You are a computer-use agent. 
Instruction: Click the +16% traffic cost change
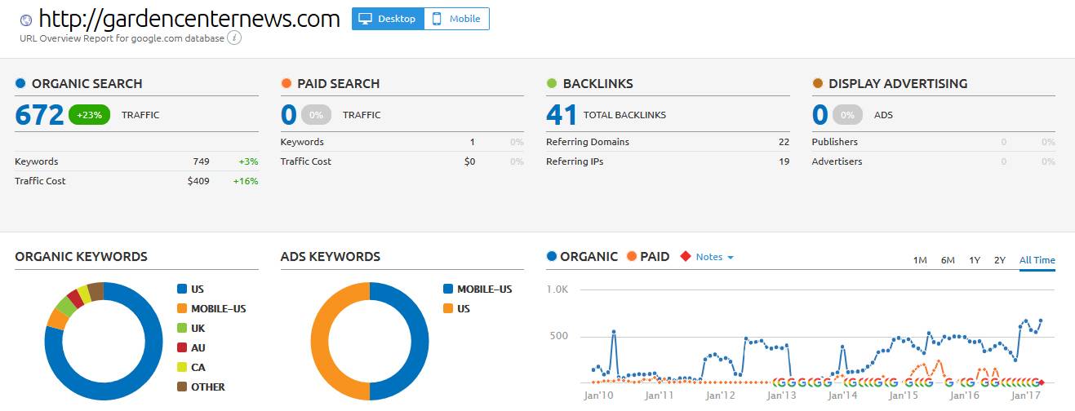pos(246,181)
